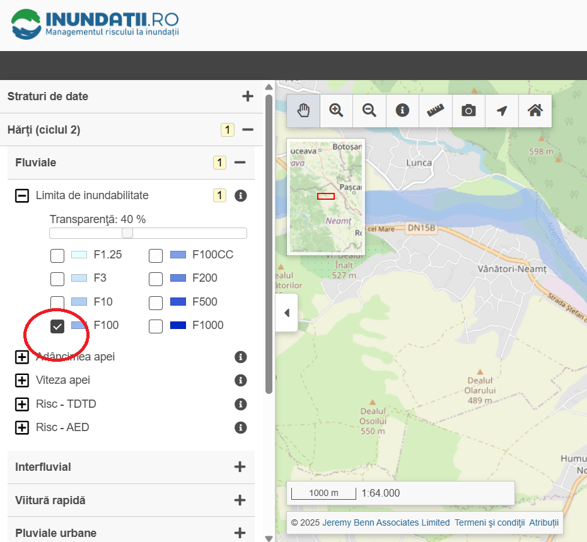Open the Interfluvial section
587x542 pixels.
[x=240, y=467]
